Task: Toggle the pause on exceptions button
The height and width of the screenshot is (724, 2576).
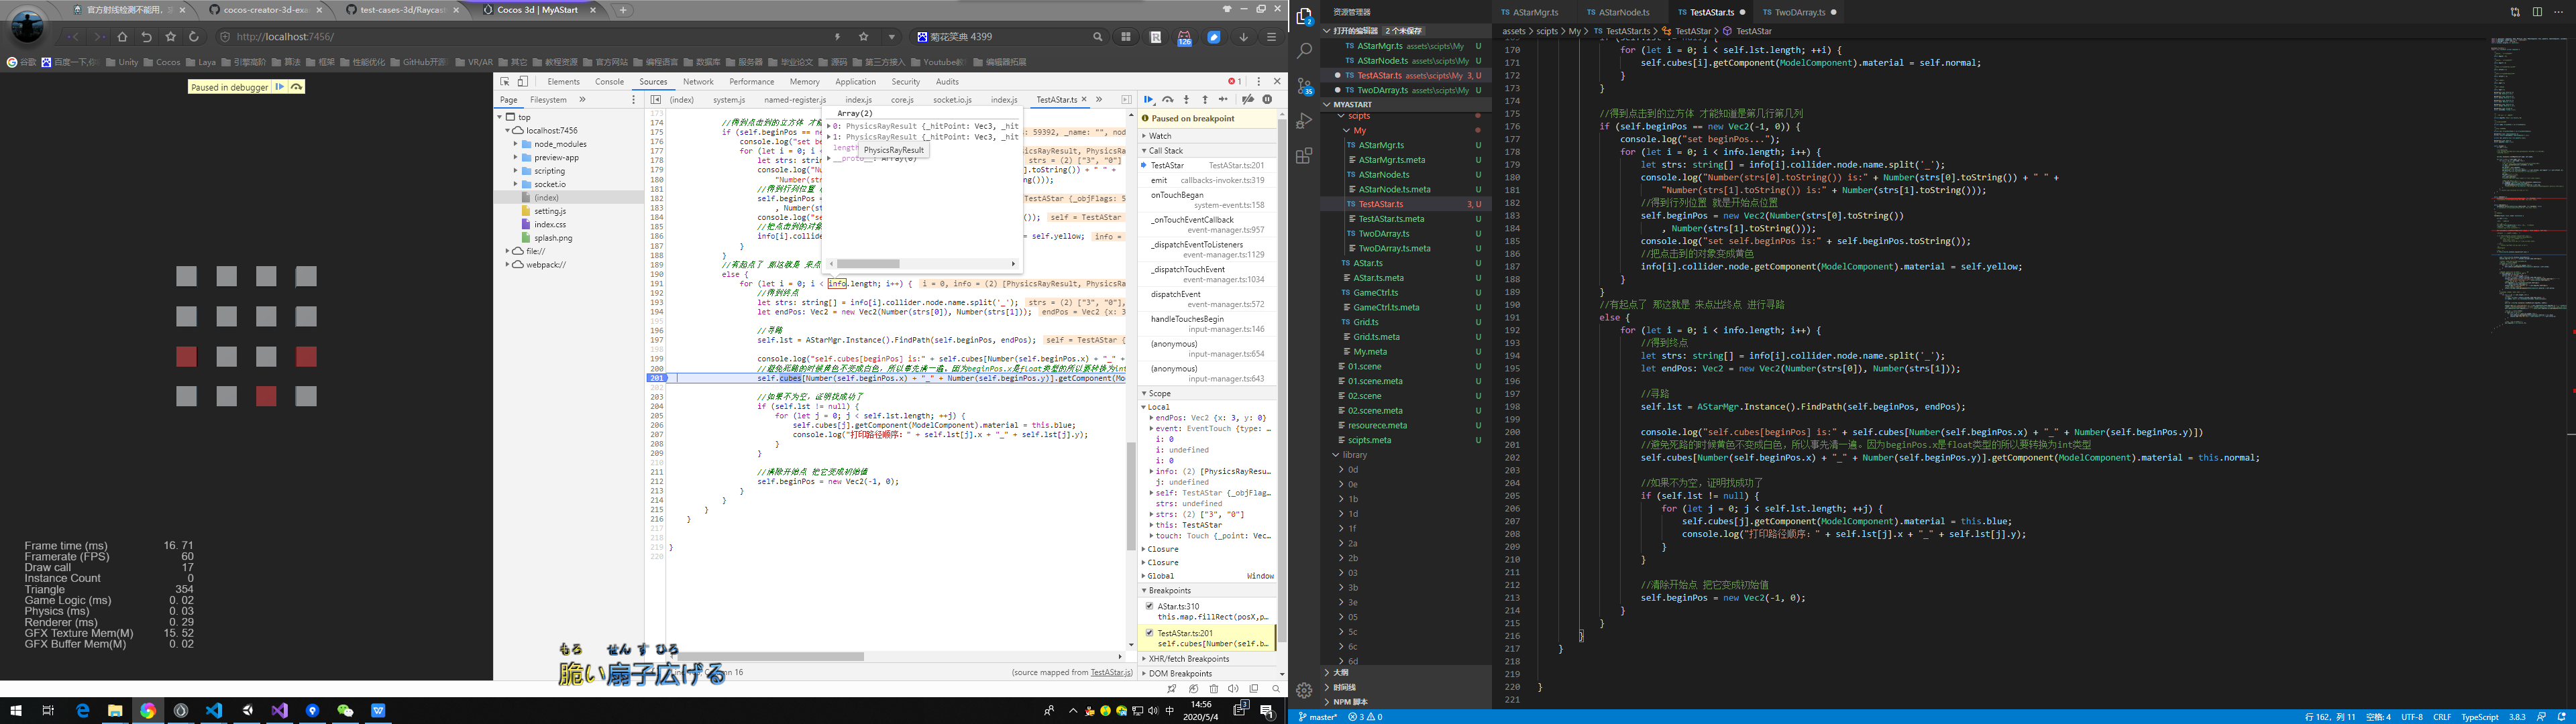Action: coord(1267,100)
